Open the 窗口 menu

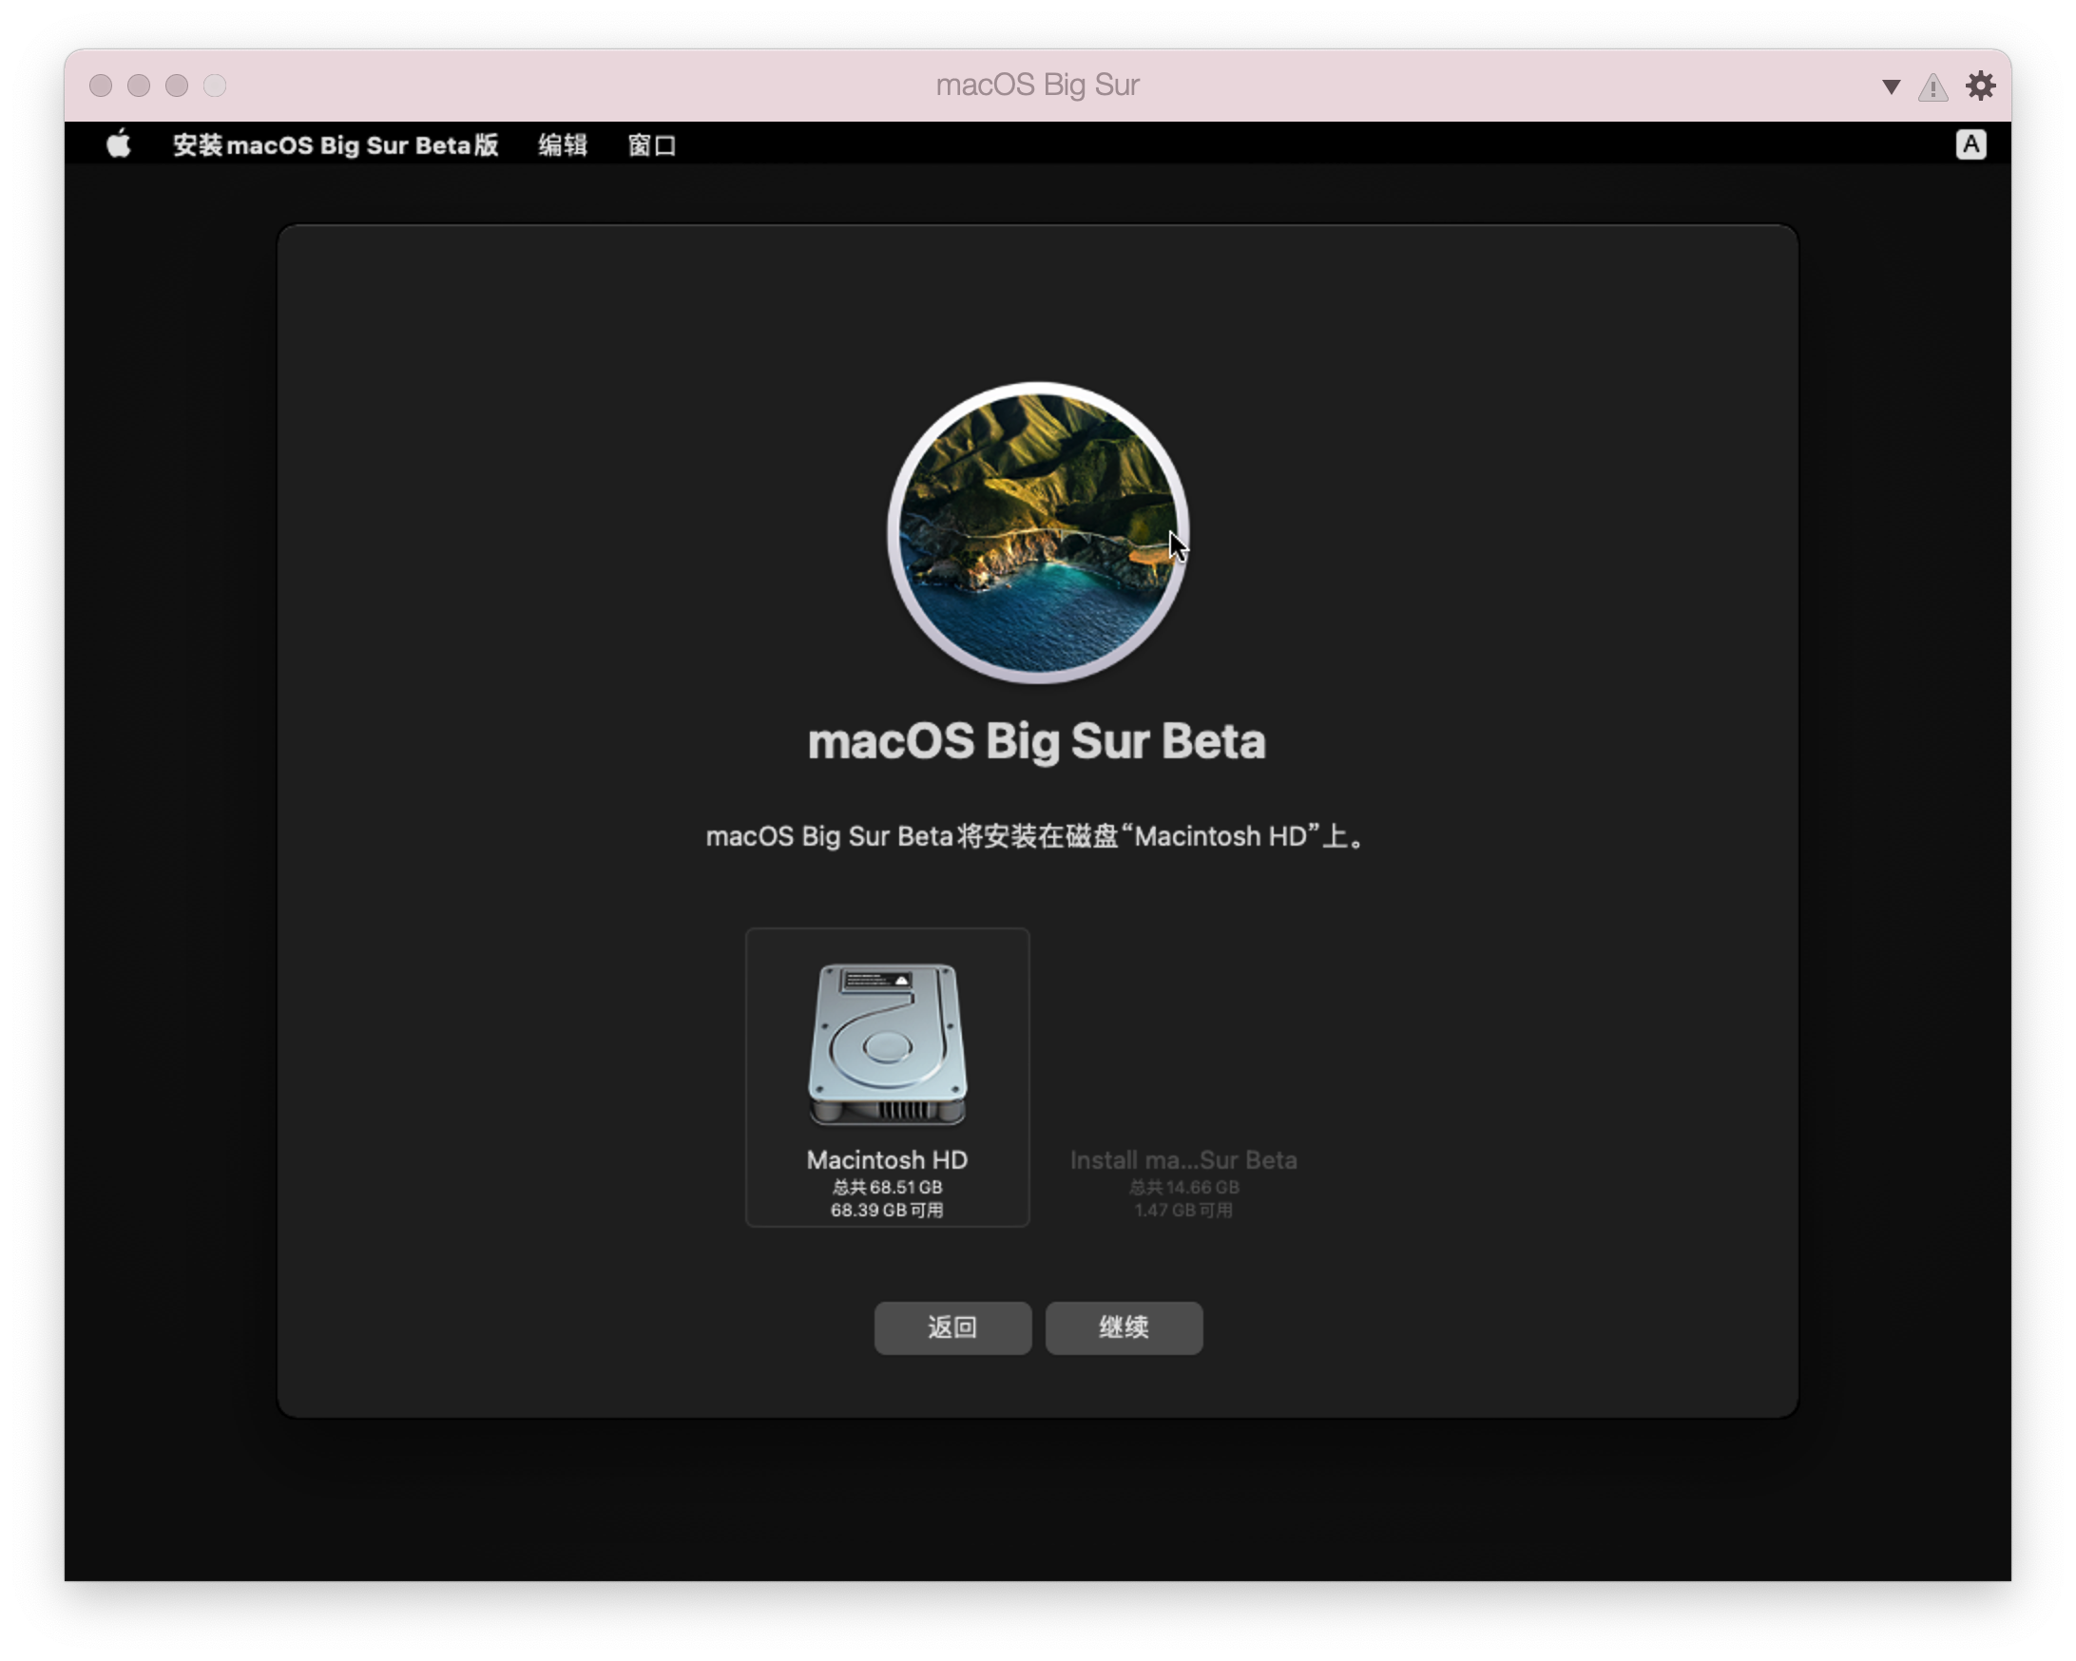[x=651, y=145]
